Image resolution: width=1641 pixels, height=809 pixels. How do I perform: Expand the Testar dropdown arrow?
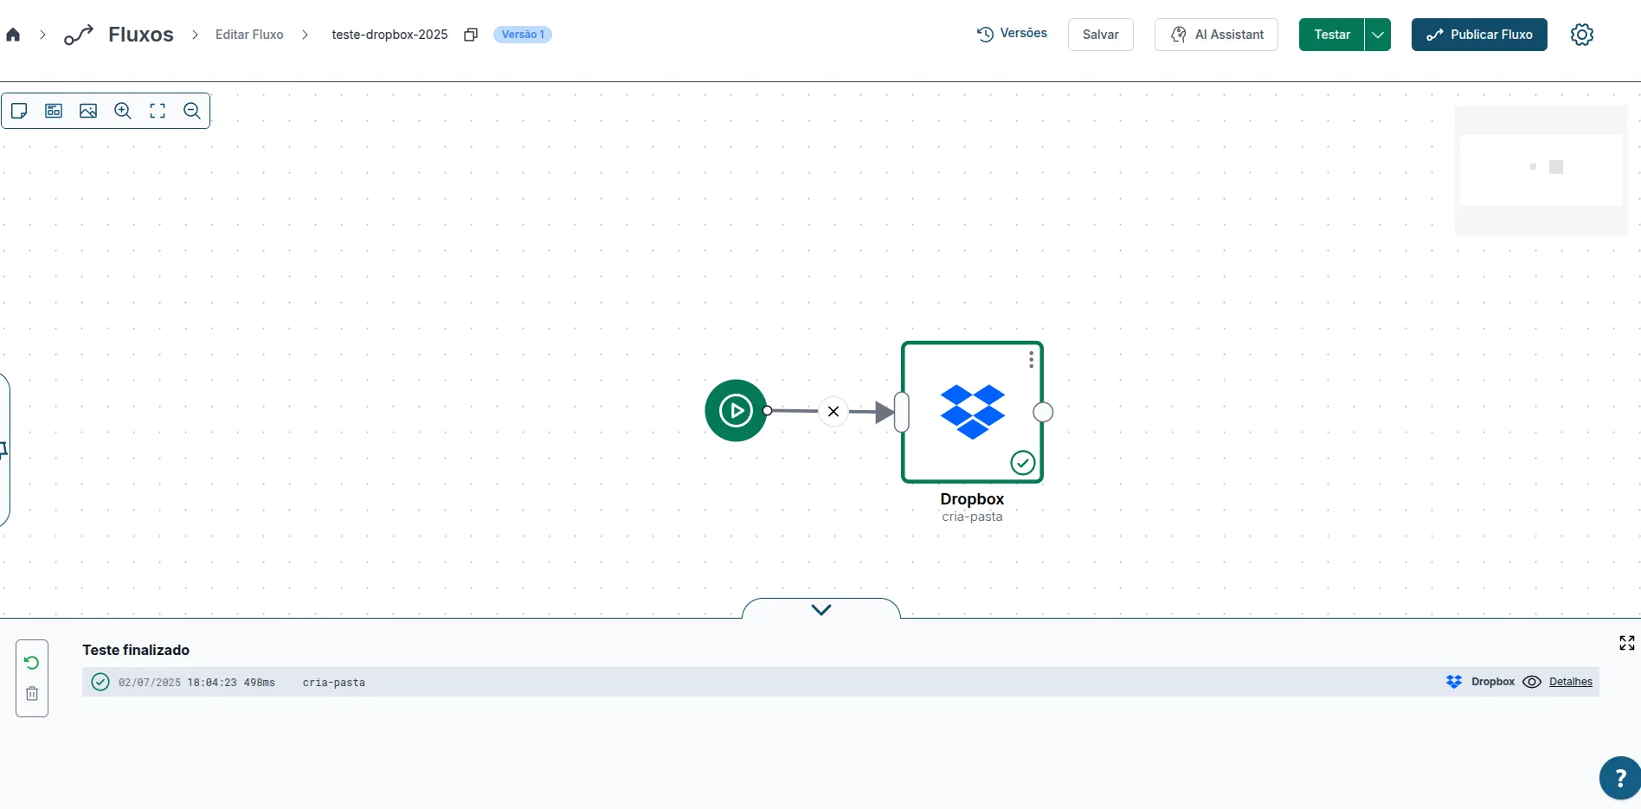1378,35
